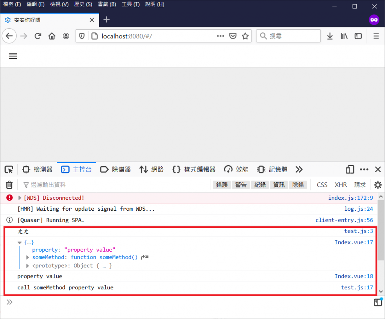The width and height of the screenshot is (385, 319).
Task: Open the 除錯器 debugger tab
Action: 115,169
